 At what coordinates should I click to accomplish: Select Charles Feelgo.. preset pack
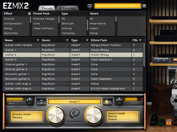[x=45, y=19]
